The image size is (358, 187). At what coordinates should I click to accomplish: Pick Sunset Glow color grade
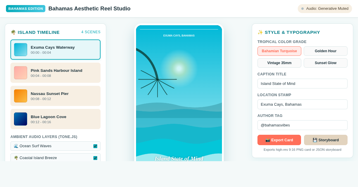(325, 63)
